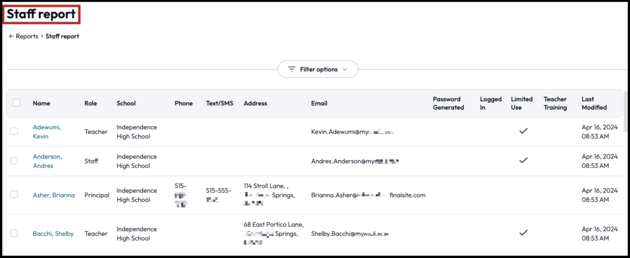This screenshot has height=258, width=630.
Task: Click Limited Use checkmark for Kevin Adewumi
Action: [x=523, y=131]
